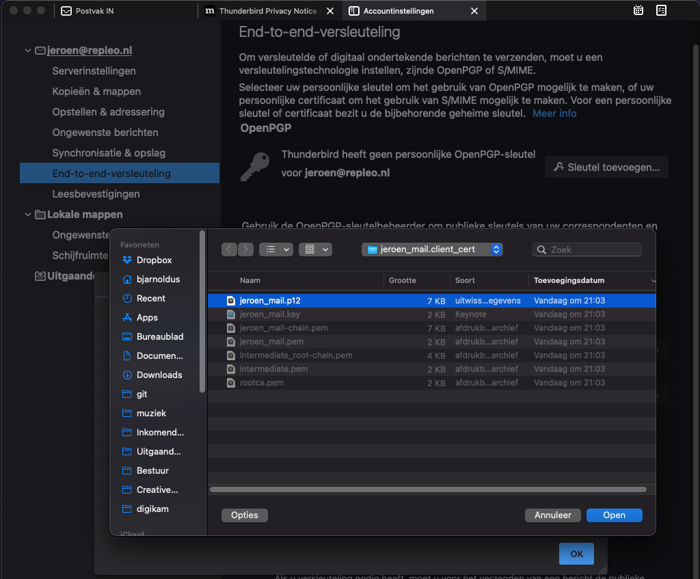Click the horizontal scrollbar of file list
The width and height of the screenshot is (700, 579).
(x=428, y=489)
